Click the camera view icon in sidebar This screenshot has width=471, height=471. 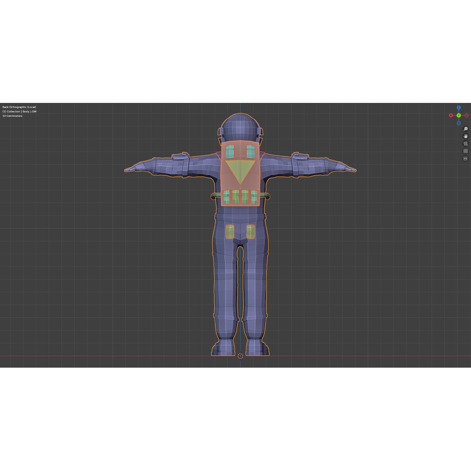(465, 143)
